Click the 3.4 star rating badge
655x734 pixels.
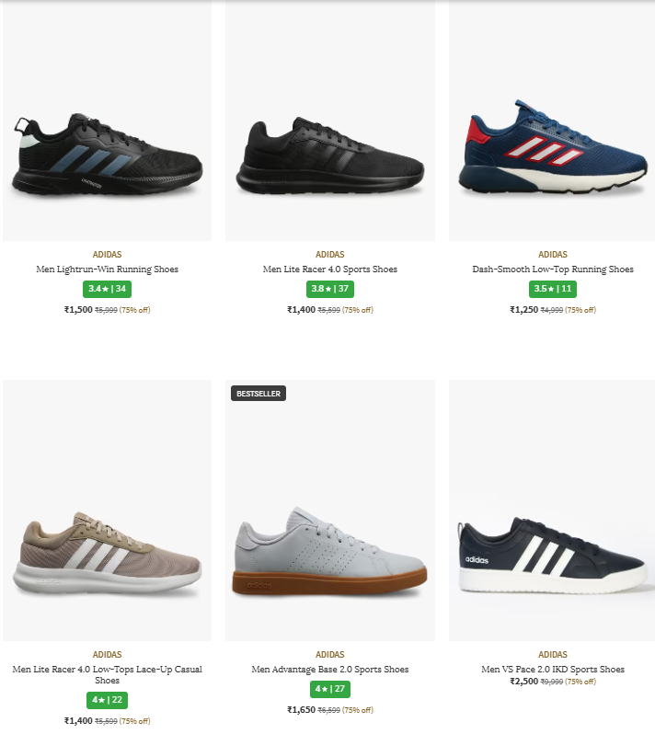(x=108, y=289)
